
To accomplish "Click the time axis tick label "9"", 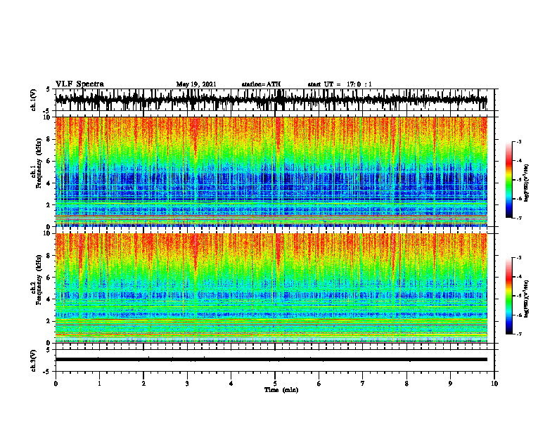I will [x=450, y=384].
